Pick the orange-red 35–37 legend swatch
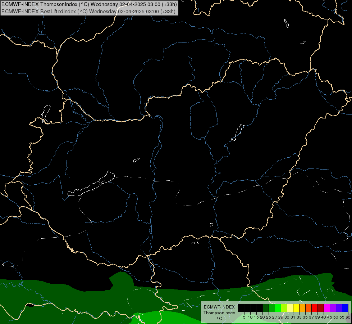352x324 pixels. click(308, 308)
